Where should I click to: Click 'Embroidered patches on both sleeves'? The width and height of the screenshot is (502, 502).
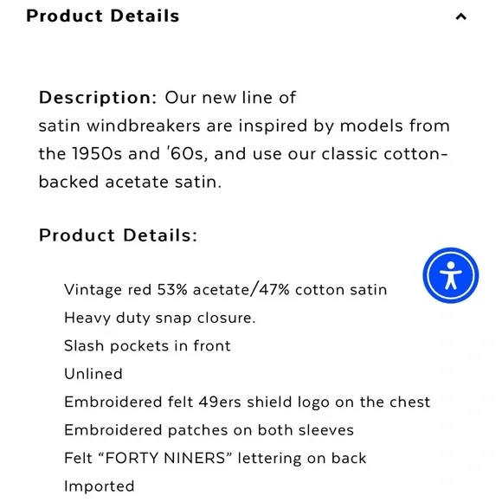[x=209, y=430]
